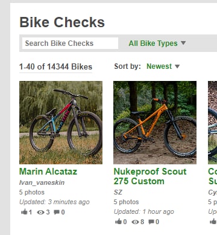Click the 1-40 of 14344 Bikes counter

[55, 66]
